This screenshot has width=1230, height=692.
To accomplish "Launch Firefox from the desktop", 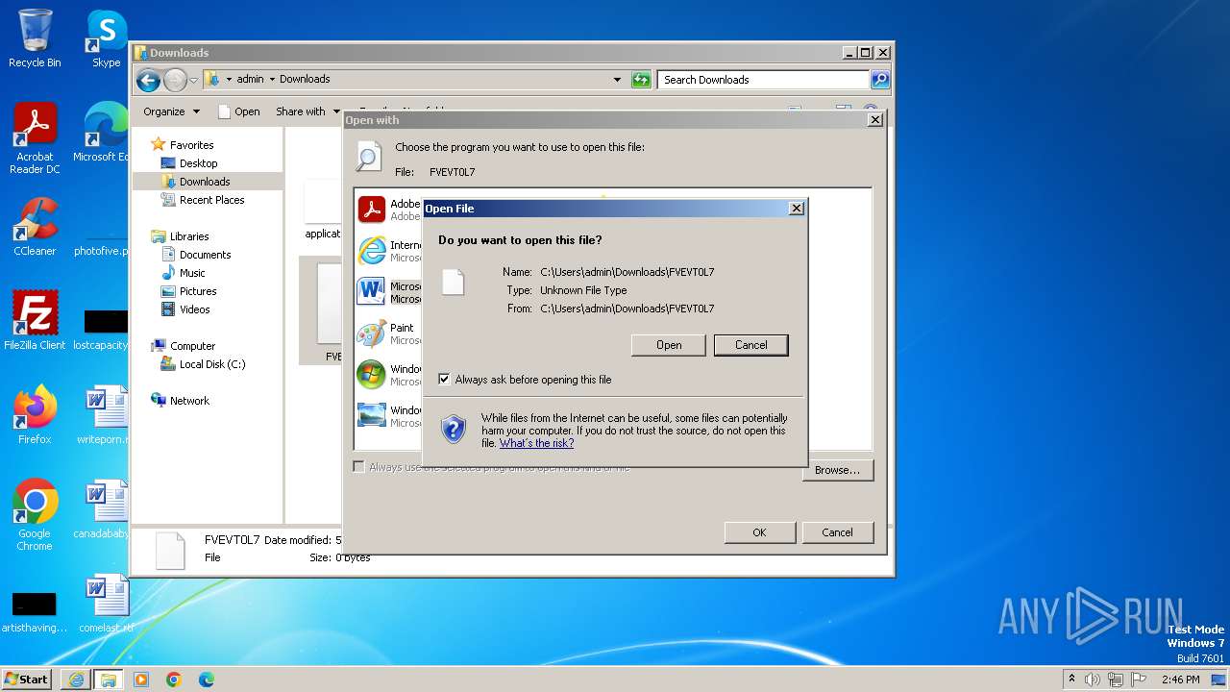I will point(35,415).
